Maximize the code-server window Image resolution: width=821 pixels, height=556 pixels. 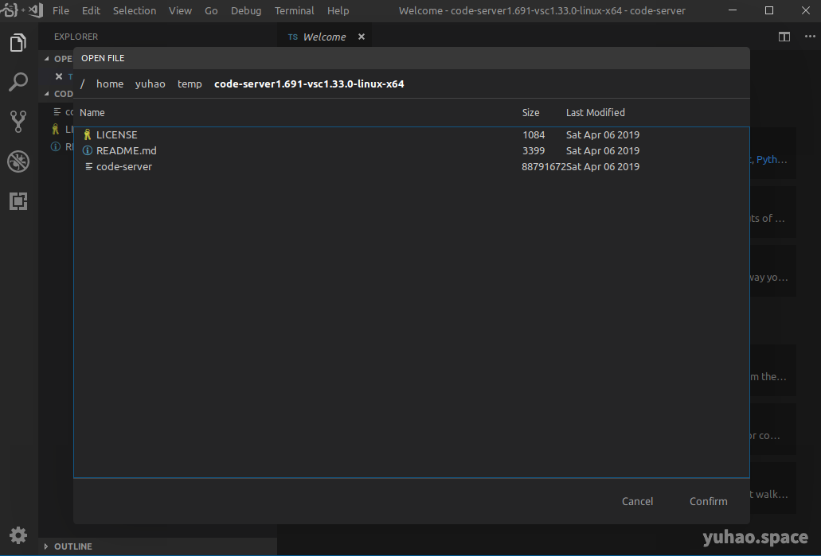(x=769, y=10)
